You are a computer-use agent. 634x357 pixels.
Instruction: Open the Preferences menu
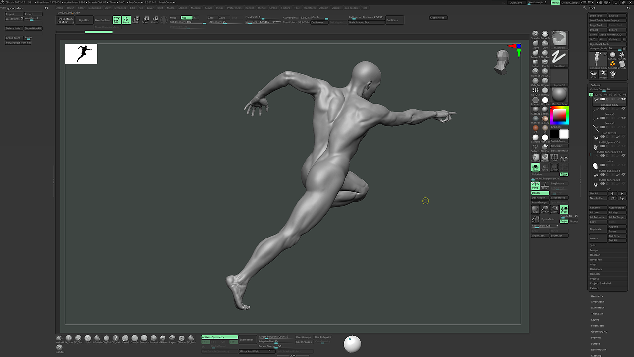(234, 8)
